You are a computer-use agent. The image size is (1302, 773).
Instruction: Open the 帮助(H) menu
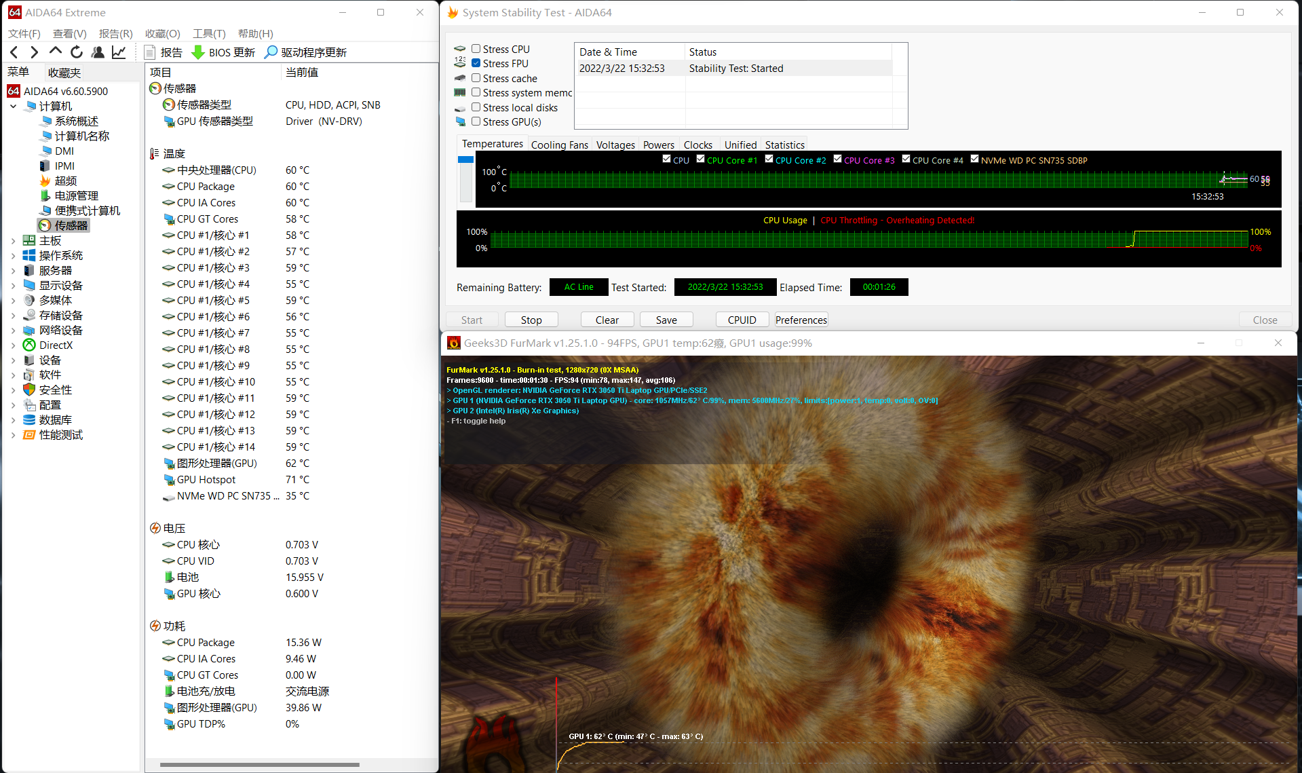point(256,33)
